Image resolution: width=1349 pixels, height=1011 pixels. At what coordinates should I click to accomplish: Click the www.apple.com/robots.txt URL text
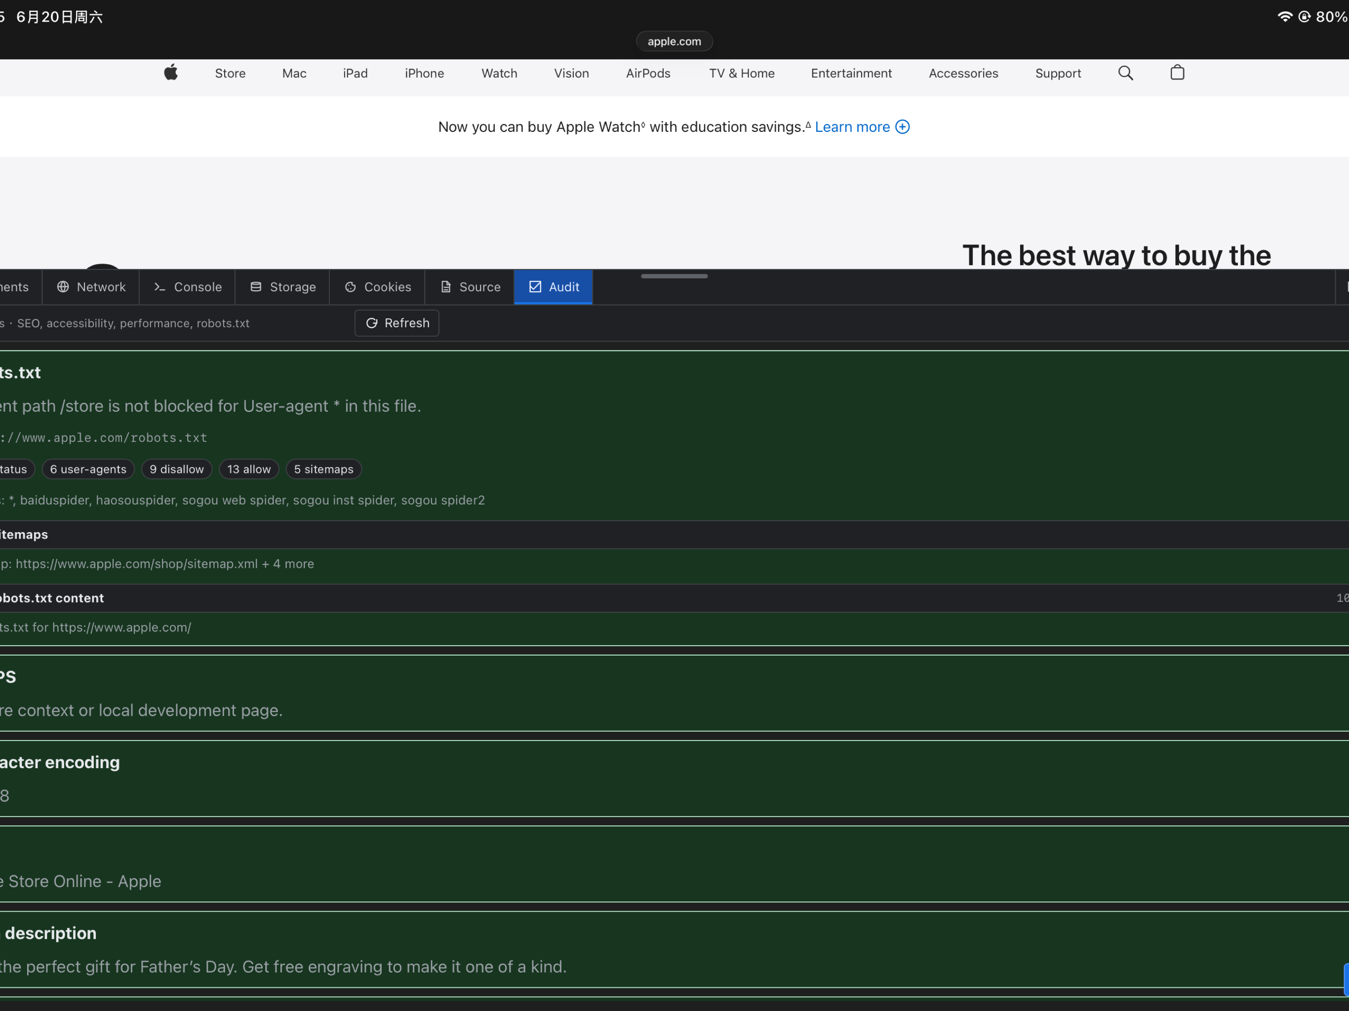coord(104,438)
